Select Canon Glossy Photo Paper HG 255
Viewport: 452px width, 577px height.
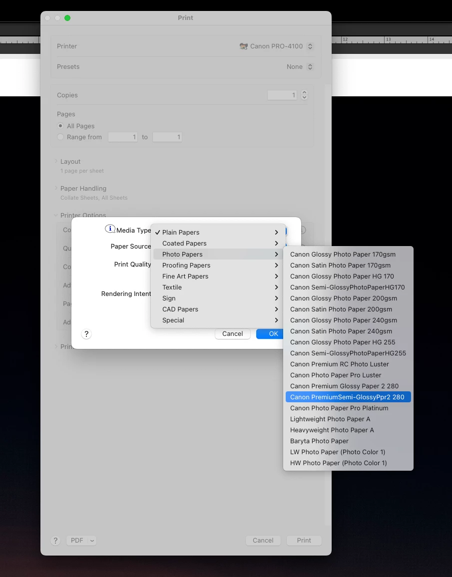coord(348,342)
